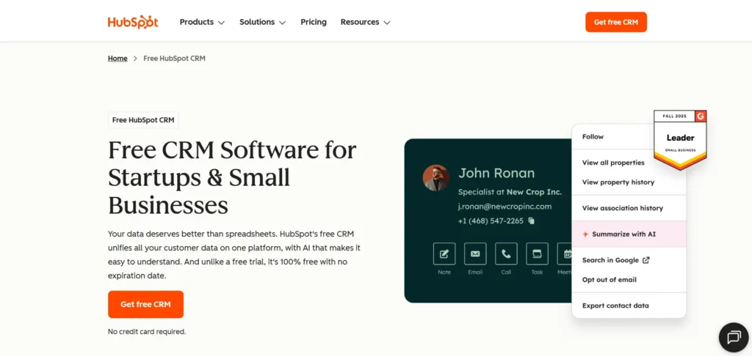Choose Export contact data from menu
Screen dimensions: 752x356
615,305
